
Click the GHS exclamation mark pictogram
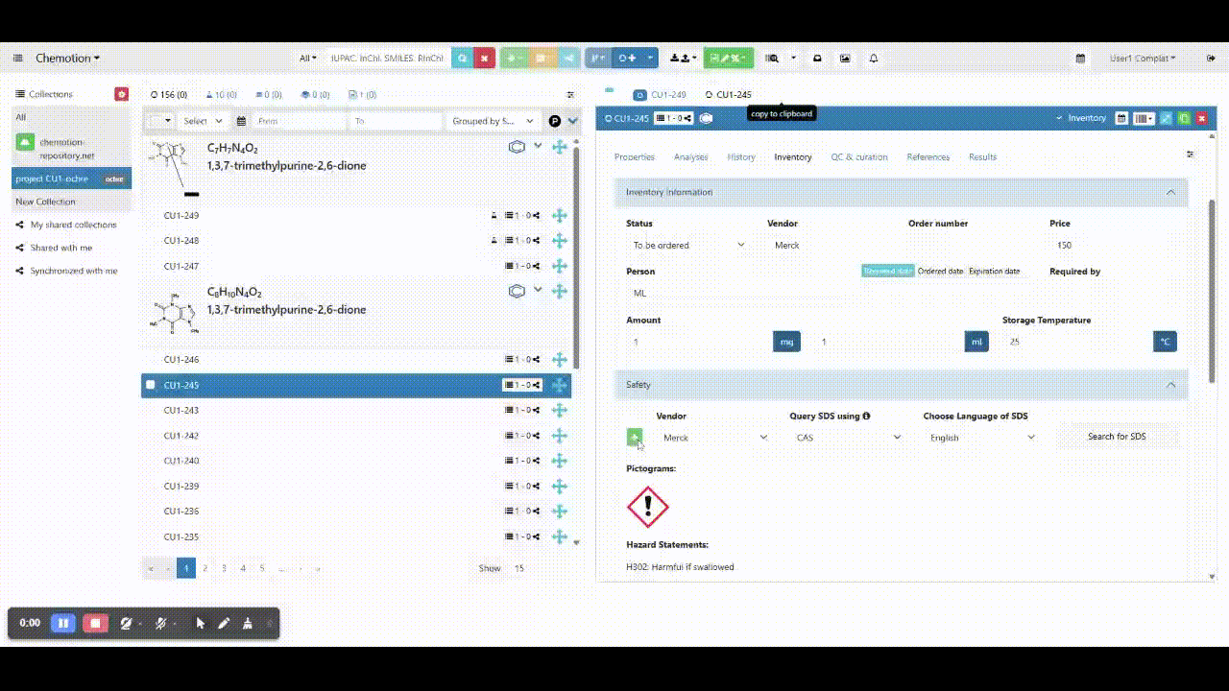click(648, 506)
